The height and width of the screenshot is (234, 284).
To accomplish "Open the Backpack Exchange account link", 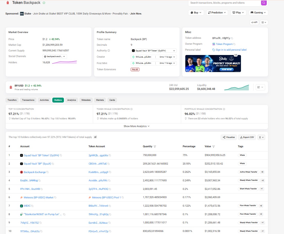I will coord(35,172).
